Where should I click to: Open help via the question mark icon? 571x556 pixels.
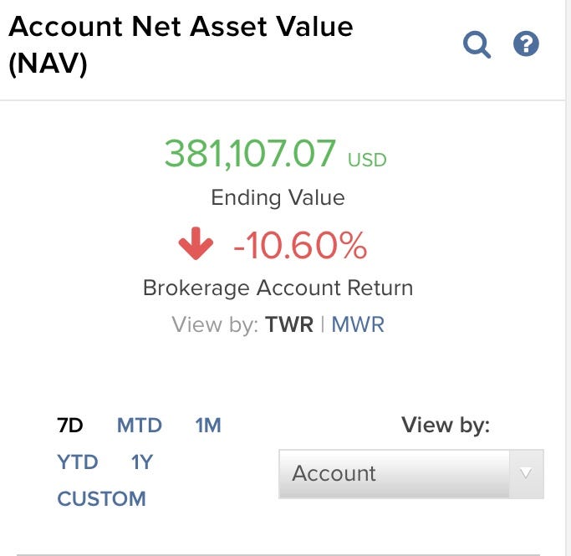click(x=526, y=43)
